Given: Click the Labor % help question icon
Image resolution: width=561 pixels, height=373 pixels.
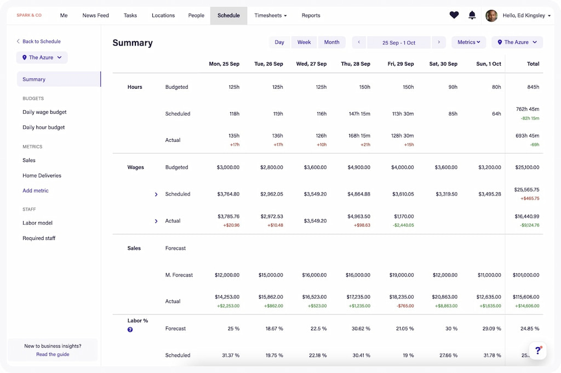Looking at the screenshot, I should tap(130, 330).
